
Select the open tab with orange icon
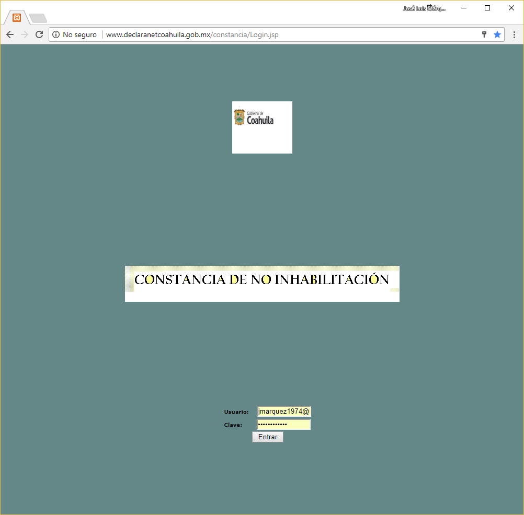pos(17,18)
